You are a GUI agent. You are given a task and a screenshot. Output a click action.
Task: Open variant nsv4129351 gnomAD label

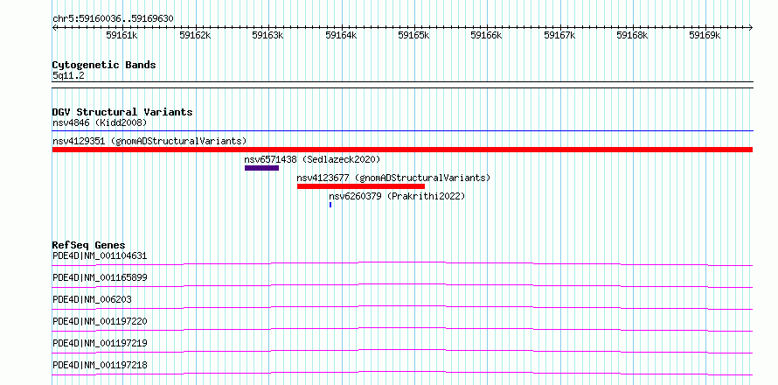pos(149,141)
